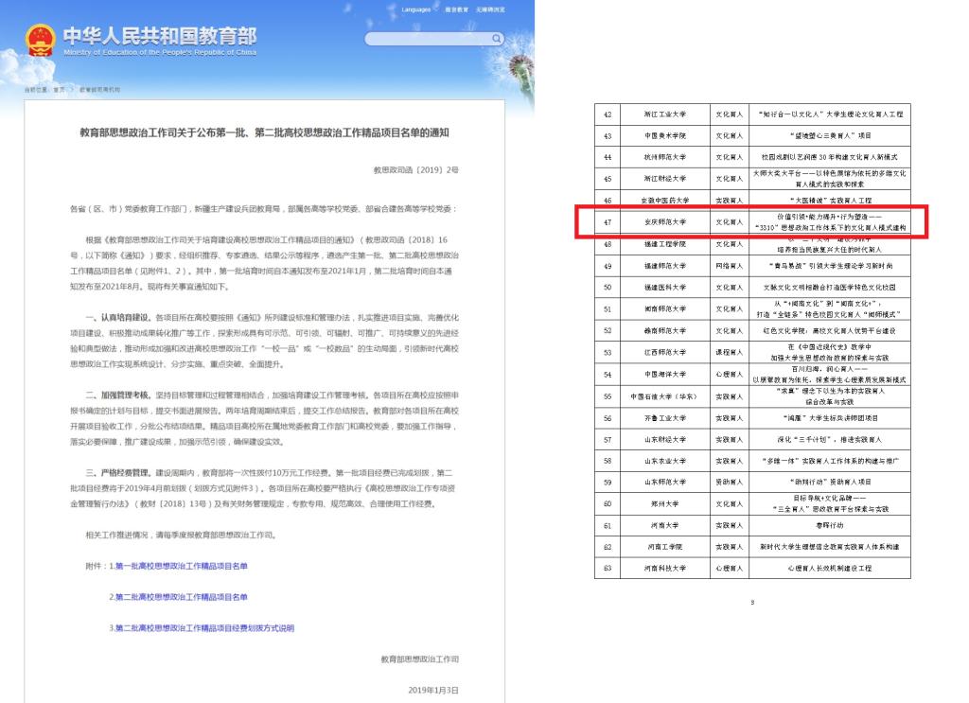This screenshot has height=703, width=969.
Task: Click the table cell 山东财经大学
Action: [x=665, y=440]
